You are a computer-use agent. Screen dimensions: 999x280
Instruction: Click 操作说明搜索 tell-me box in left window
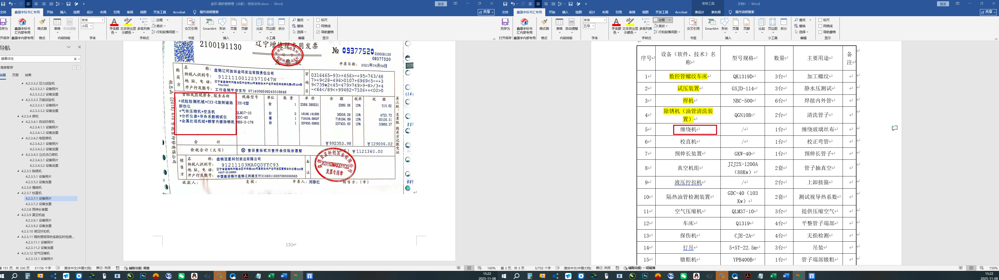click(209, 12)
